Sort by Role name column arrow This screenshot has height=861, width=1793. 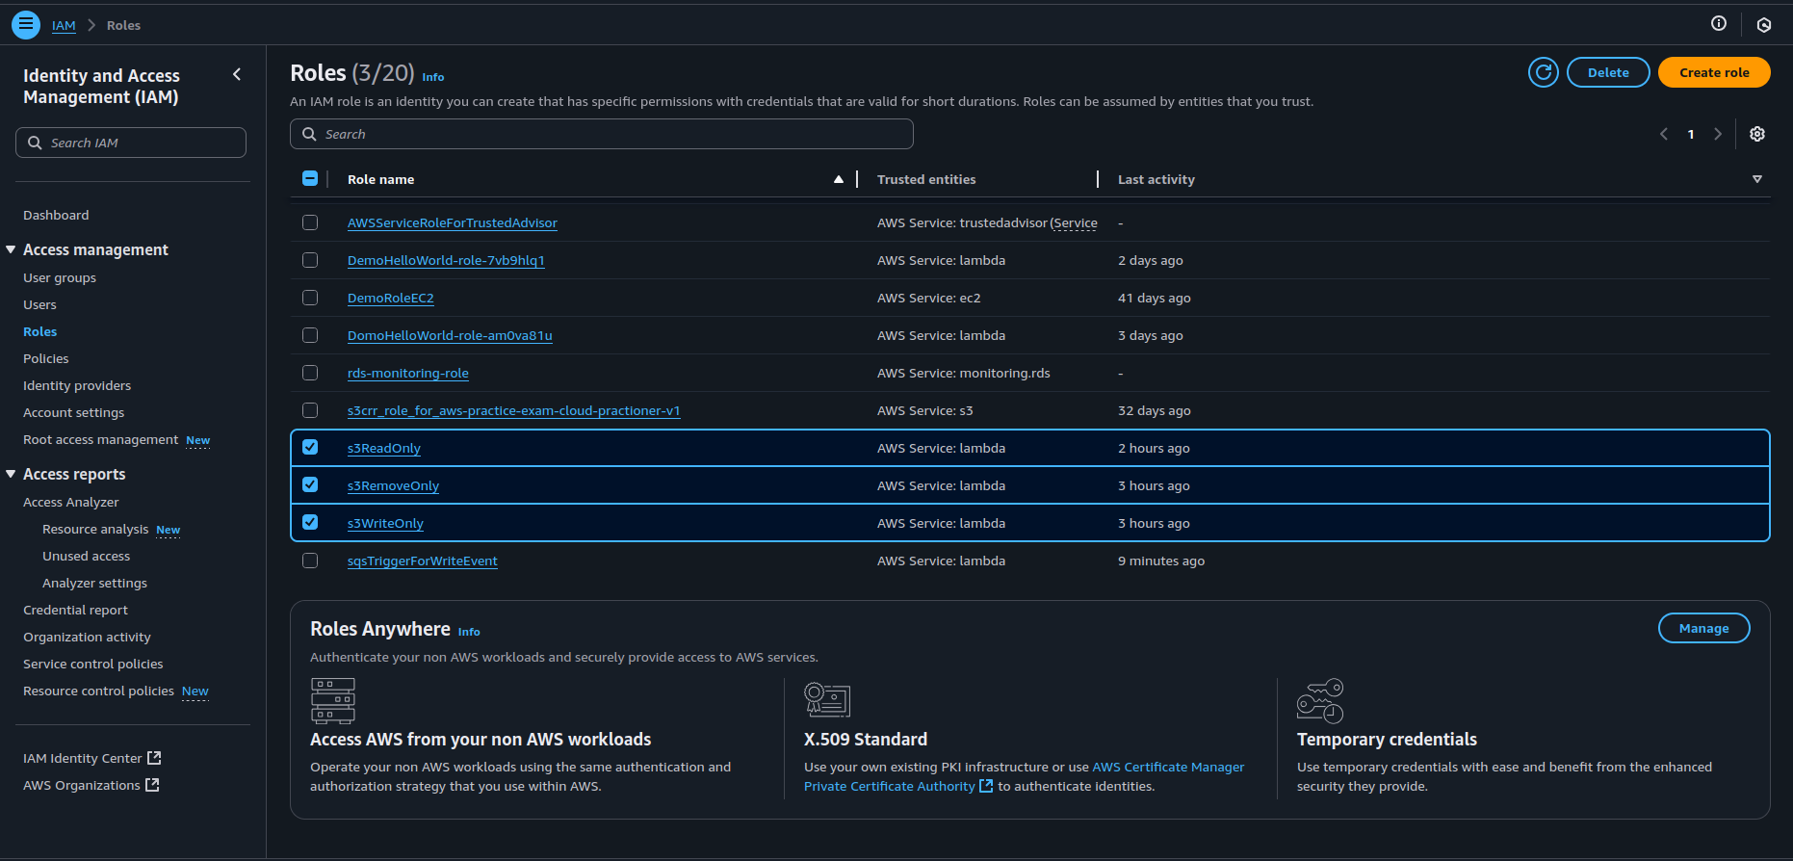point(838,179)
